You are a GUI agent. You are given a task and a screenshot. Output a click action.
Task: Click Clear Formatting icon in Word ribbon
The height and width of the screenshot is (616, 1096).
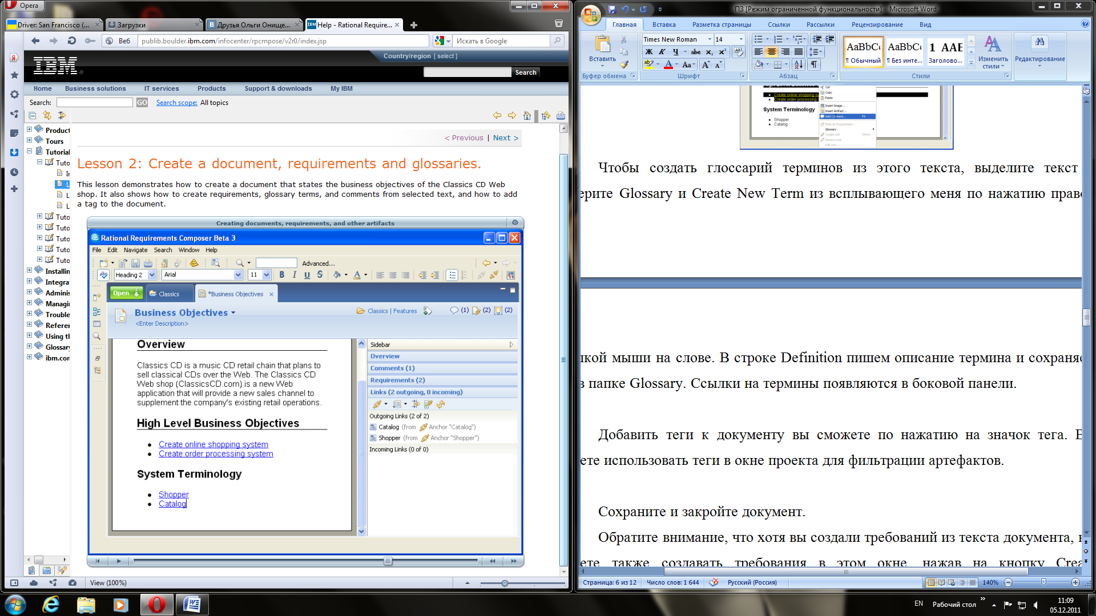click(x=739, y=51)
